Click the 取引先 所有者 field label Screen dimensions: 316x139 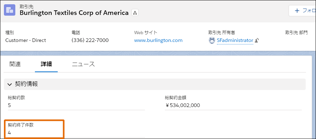pyautogui.click(x=222, y=33)
